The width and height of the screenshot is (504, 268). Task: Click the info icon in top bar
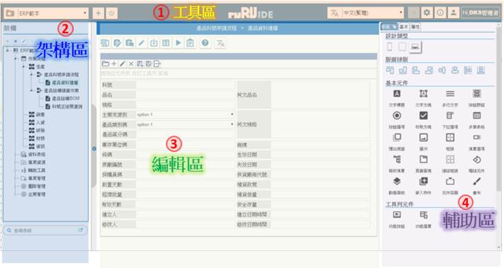[440, 13]
